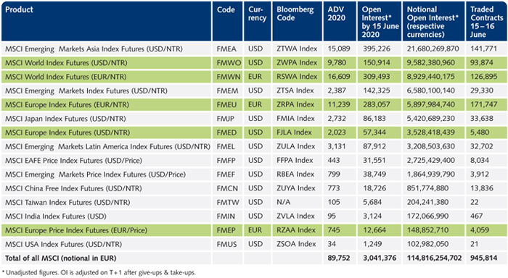Image resolution: width=508 pixels, height=278 pixels.
Task: Click the FMEA code cell
Action: coord(226,49)
